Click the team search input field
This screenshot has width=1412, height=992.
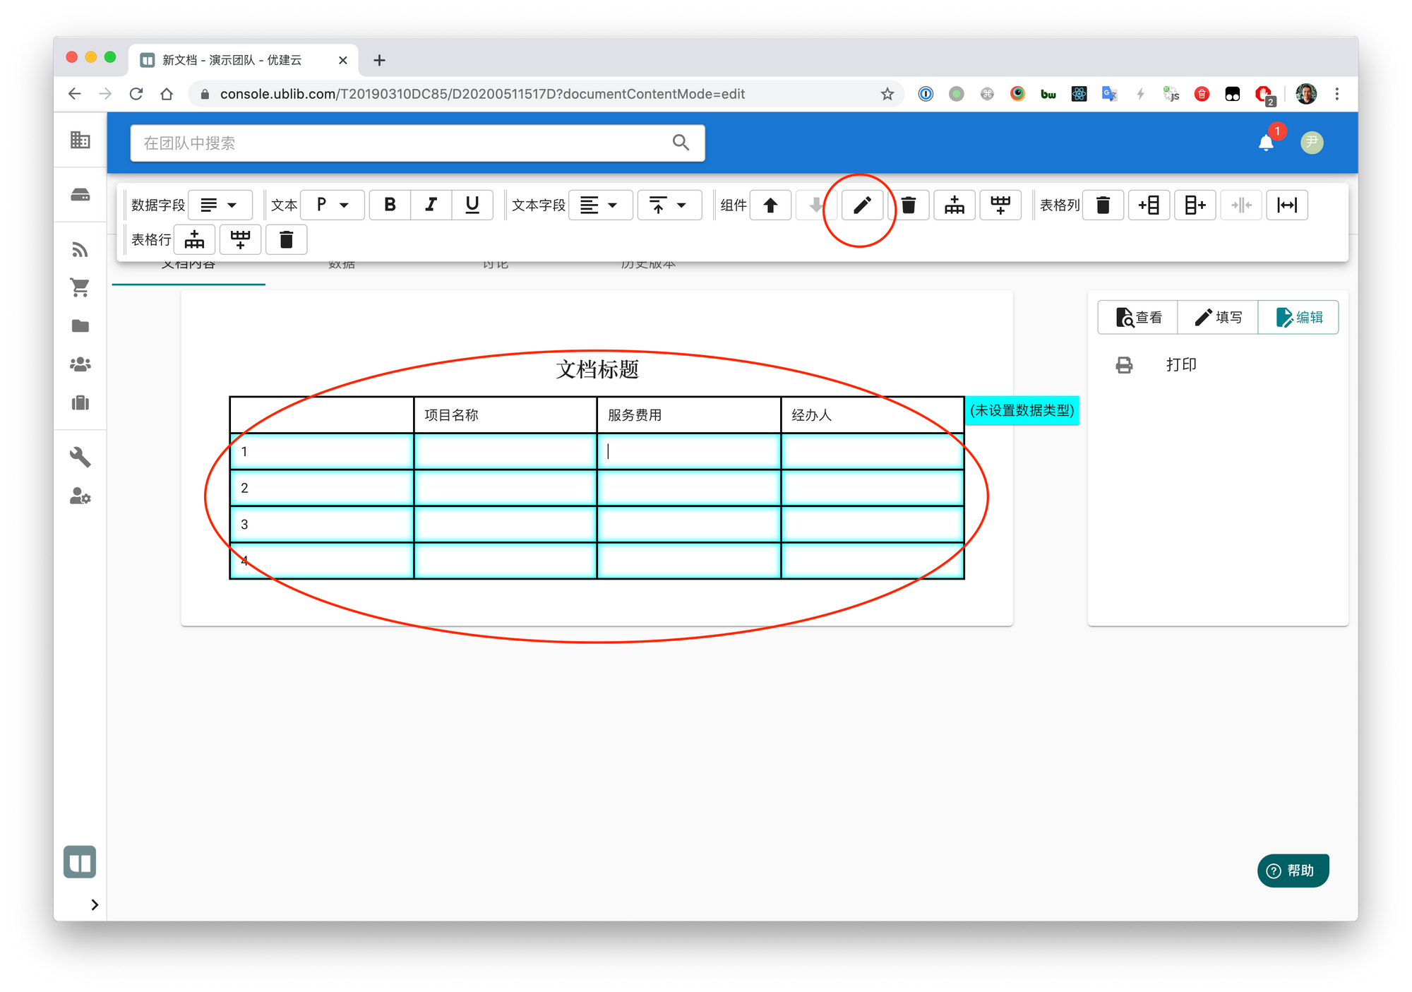402,143
